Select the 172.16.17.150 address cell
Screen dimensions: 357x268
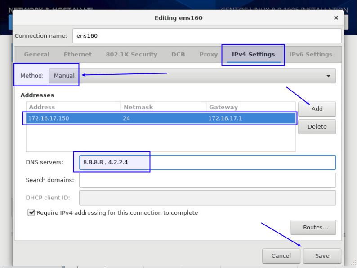pyautogui.click(x=49, y=118)
